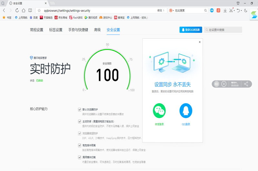Toggle the 主动防御 checkbox
Image resolution: width=258 pixels, height=171 pixels.
[x=80, y=122]
